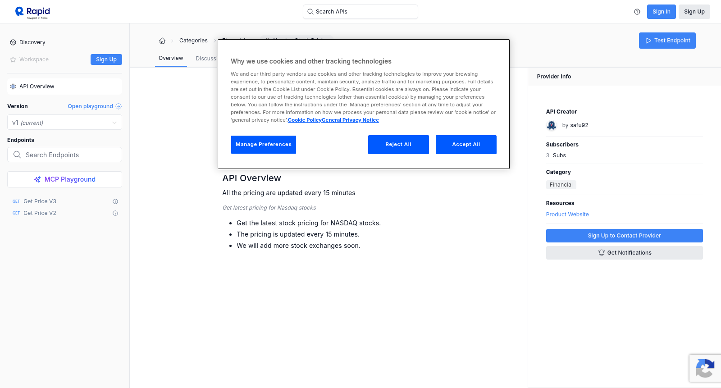Open Categories breadcrumb

pos(193,41)
